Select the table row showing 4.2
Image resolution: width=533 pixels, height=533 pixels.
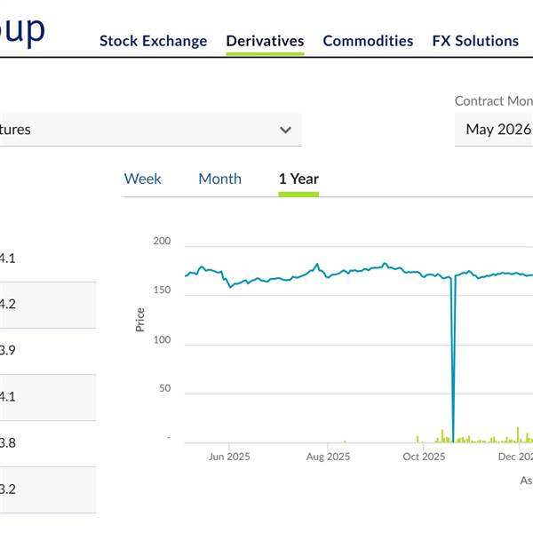[x=44, y=304]
